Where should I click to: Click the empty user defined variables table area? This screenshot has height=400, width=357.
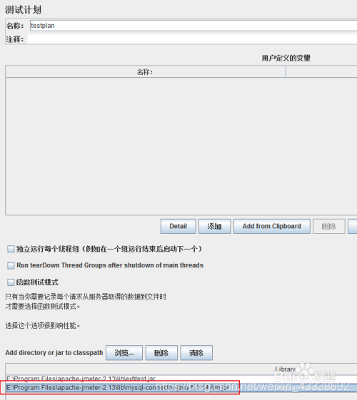tap(181, 146)
